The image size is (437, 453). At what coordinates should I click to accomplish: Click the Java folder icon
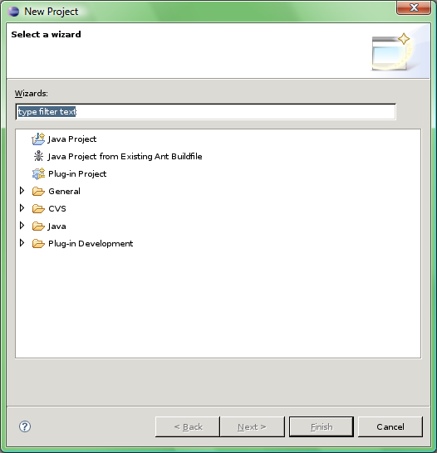coord(38,226)
